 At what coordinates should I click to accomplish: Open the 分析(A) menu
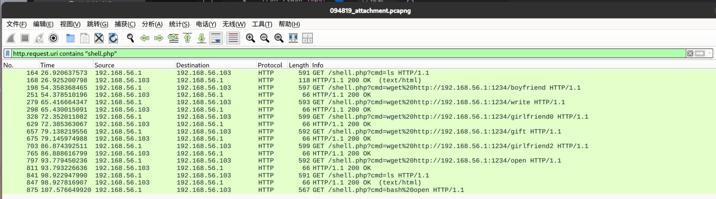152,24
